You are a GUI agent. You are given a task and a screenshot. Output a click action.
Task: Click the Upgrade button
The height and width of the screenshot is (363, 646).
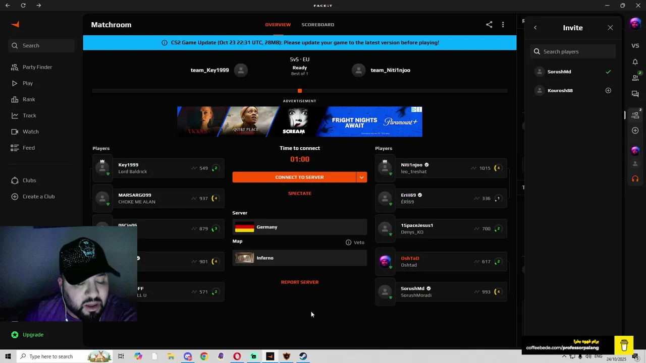tap(28, 335)
